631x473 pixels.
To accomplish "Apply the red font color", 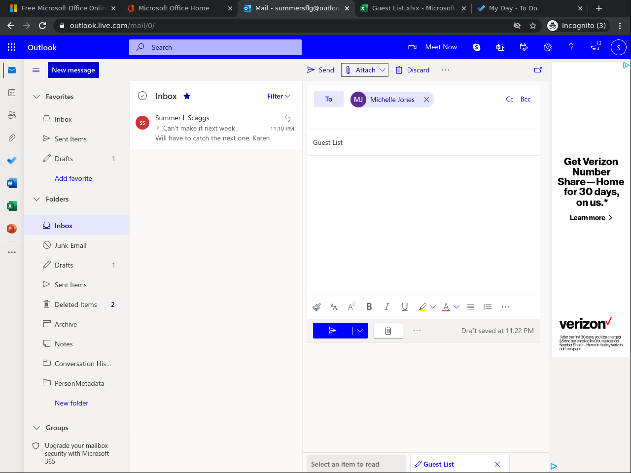I will click(x=446, y=307).
